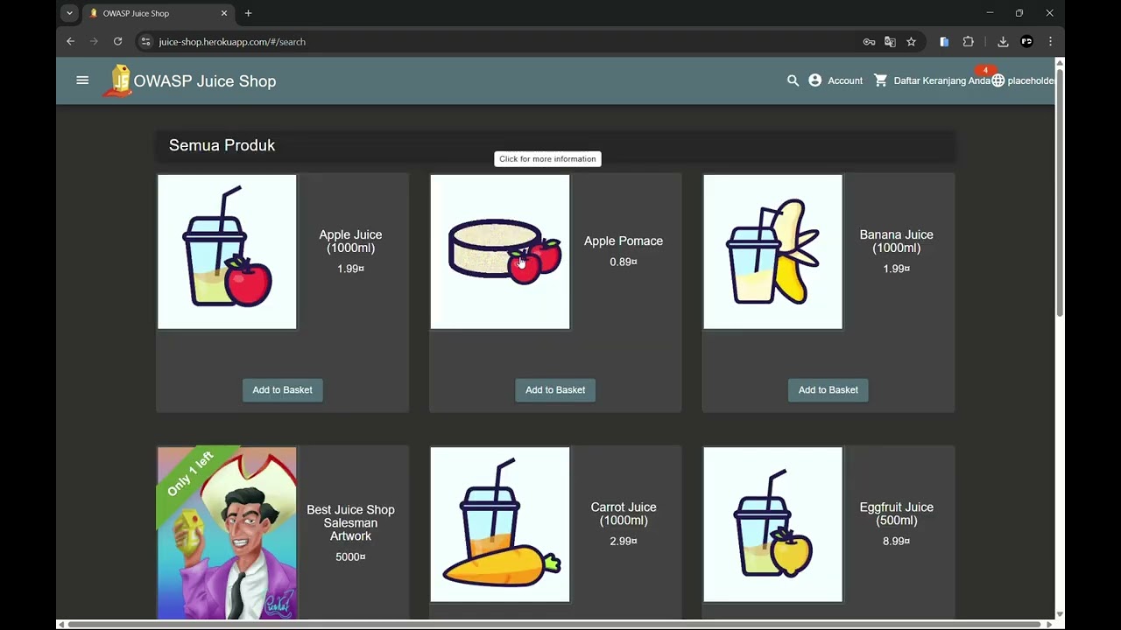Open Chrome three-dot menu
Viewport: 1121px width, 630px height.
coord(1050,41)
